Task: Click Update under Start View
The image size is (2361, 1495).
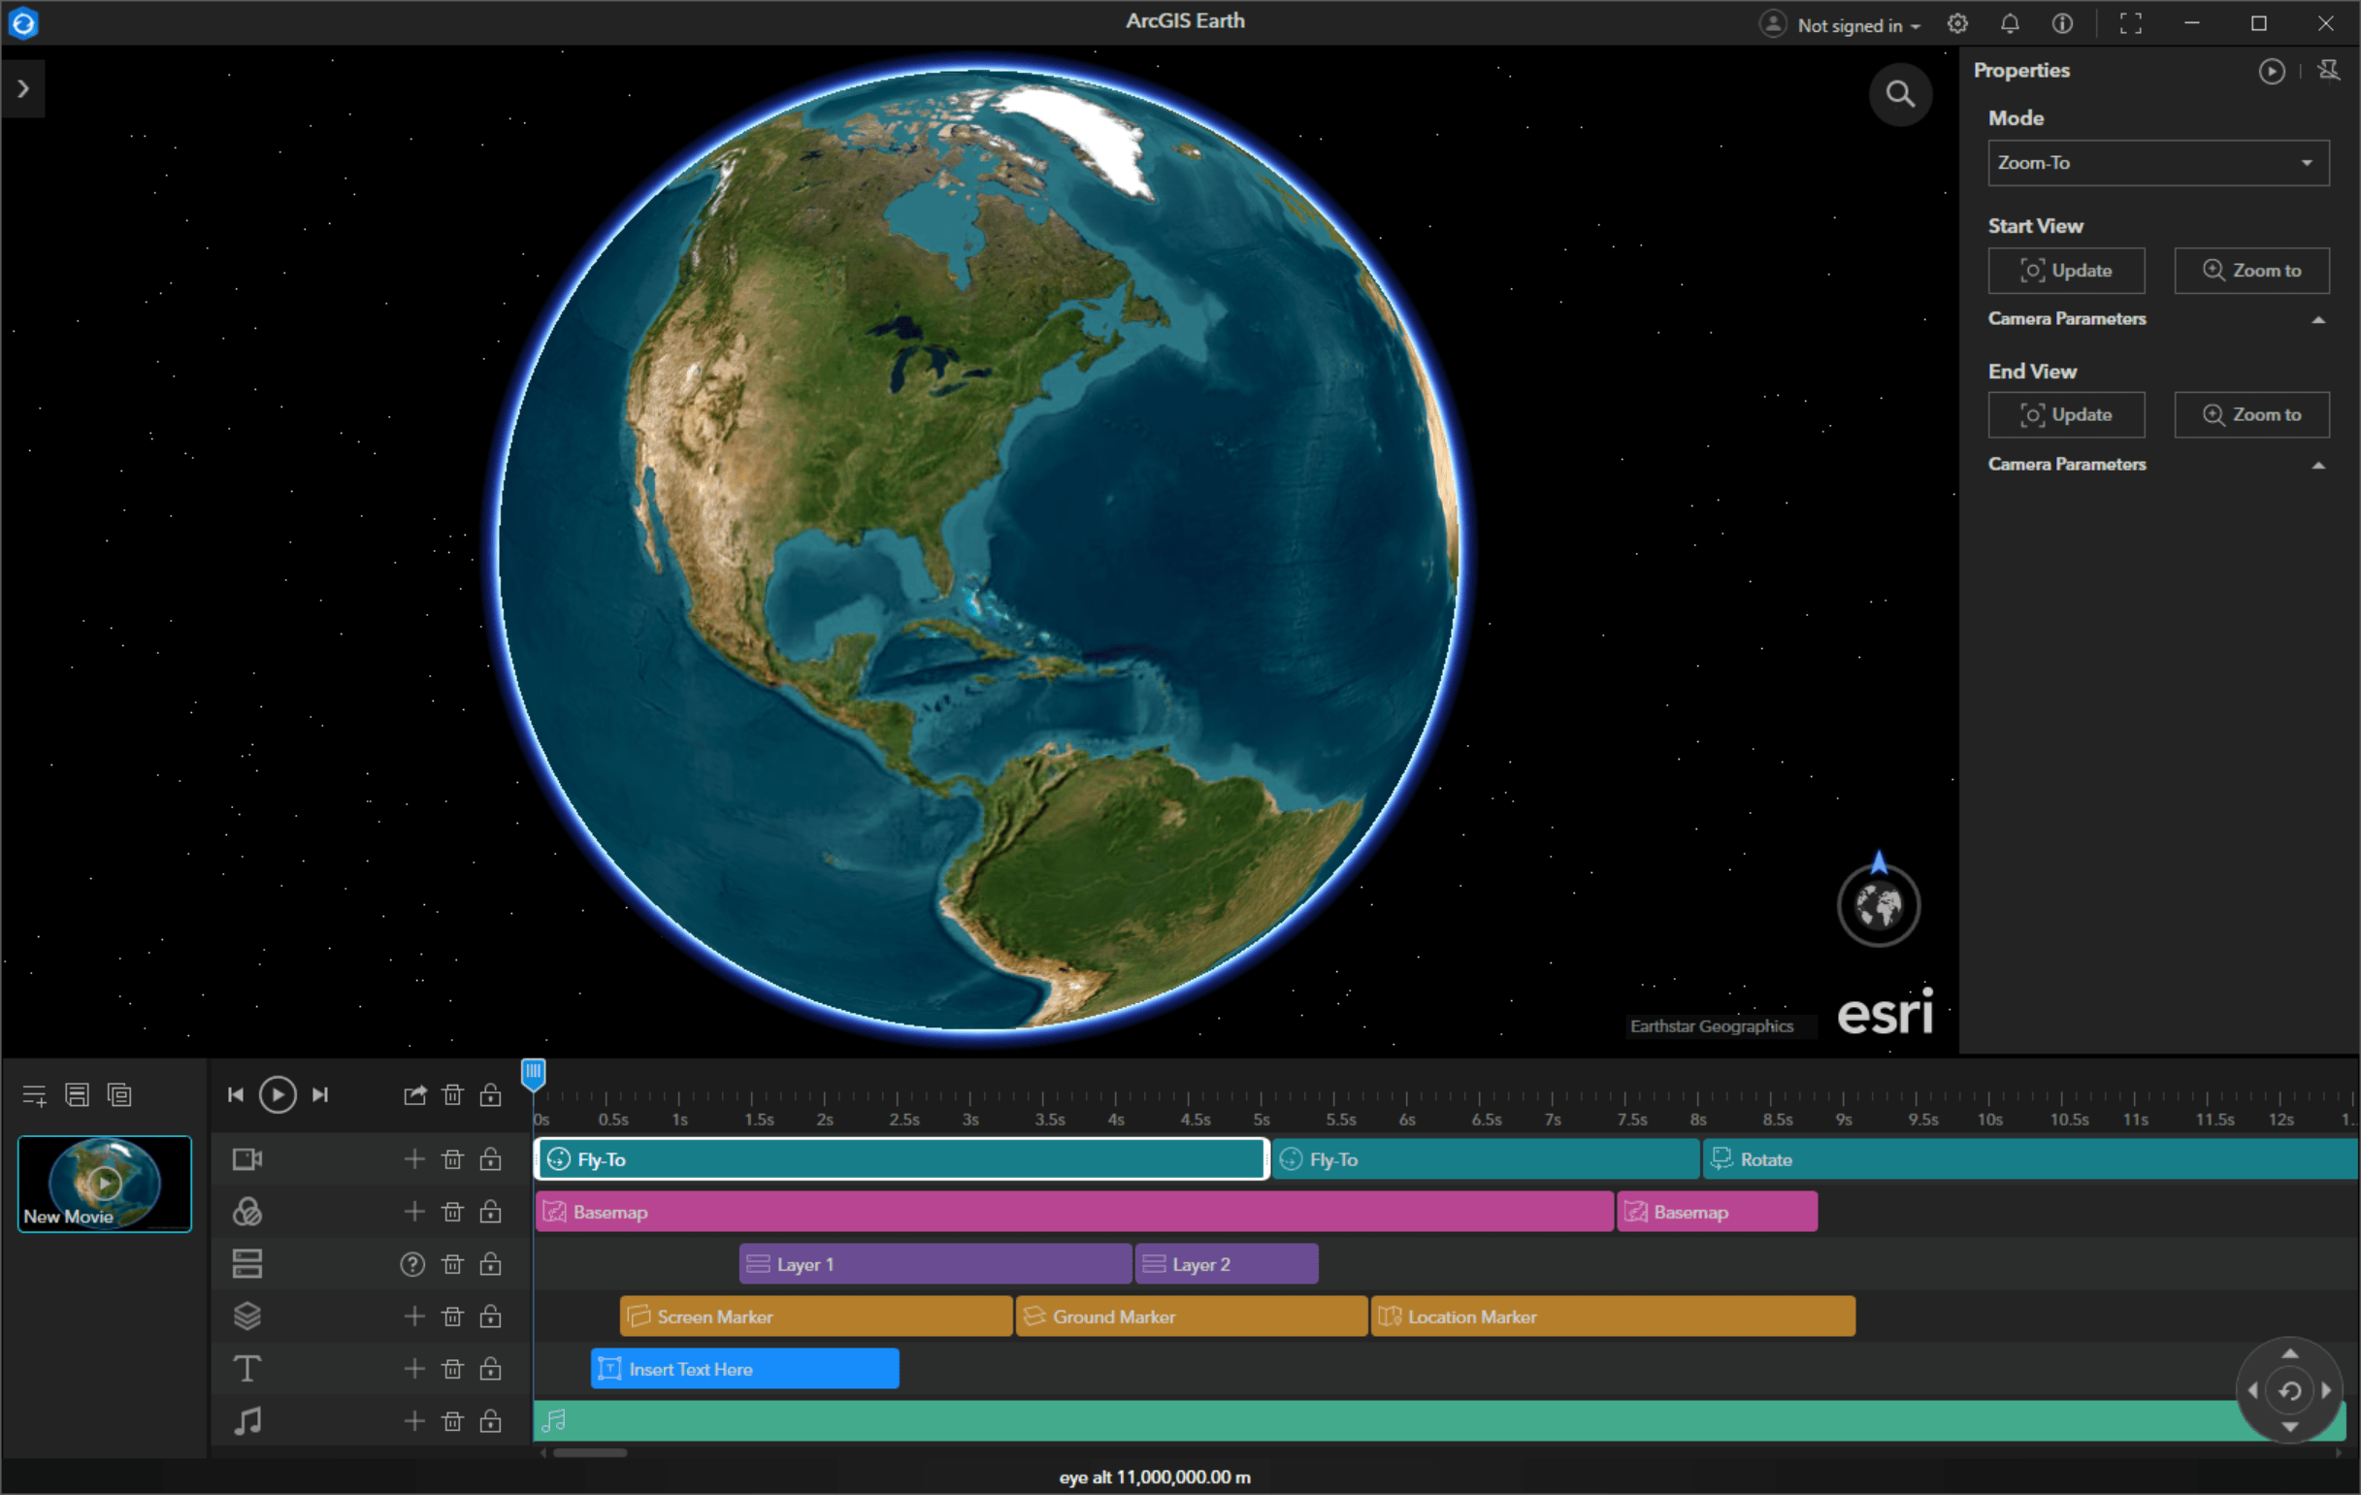Action: (2066, 271)
